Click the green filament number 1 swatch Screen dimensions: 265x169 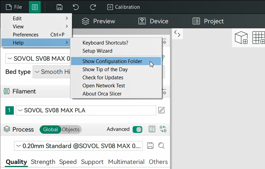tap(9, 110)
